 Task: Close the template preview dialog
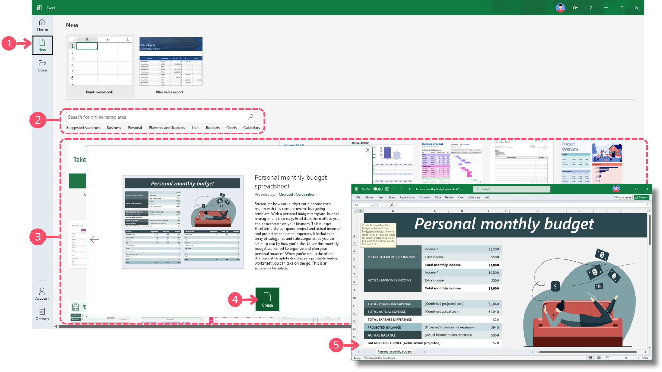(368, 150)
